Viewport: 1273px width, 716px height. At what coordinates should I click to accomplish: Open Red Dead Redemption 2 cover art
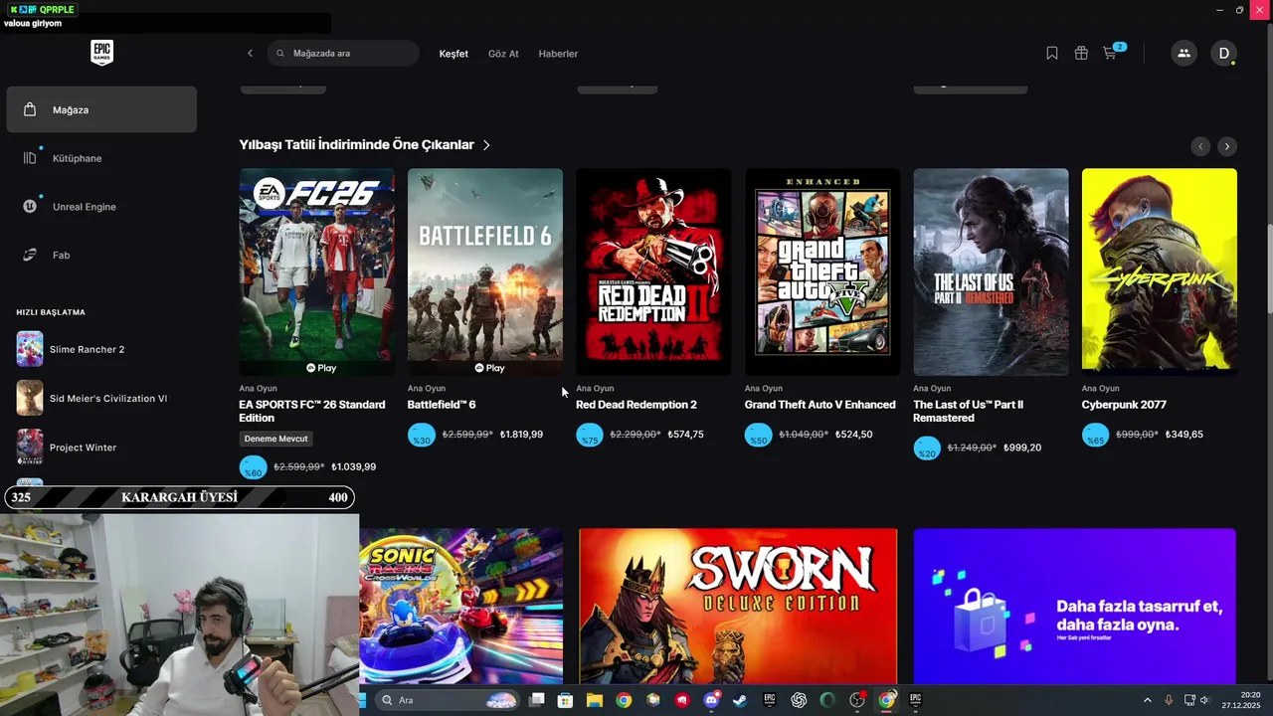tap(653, 271)
